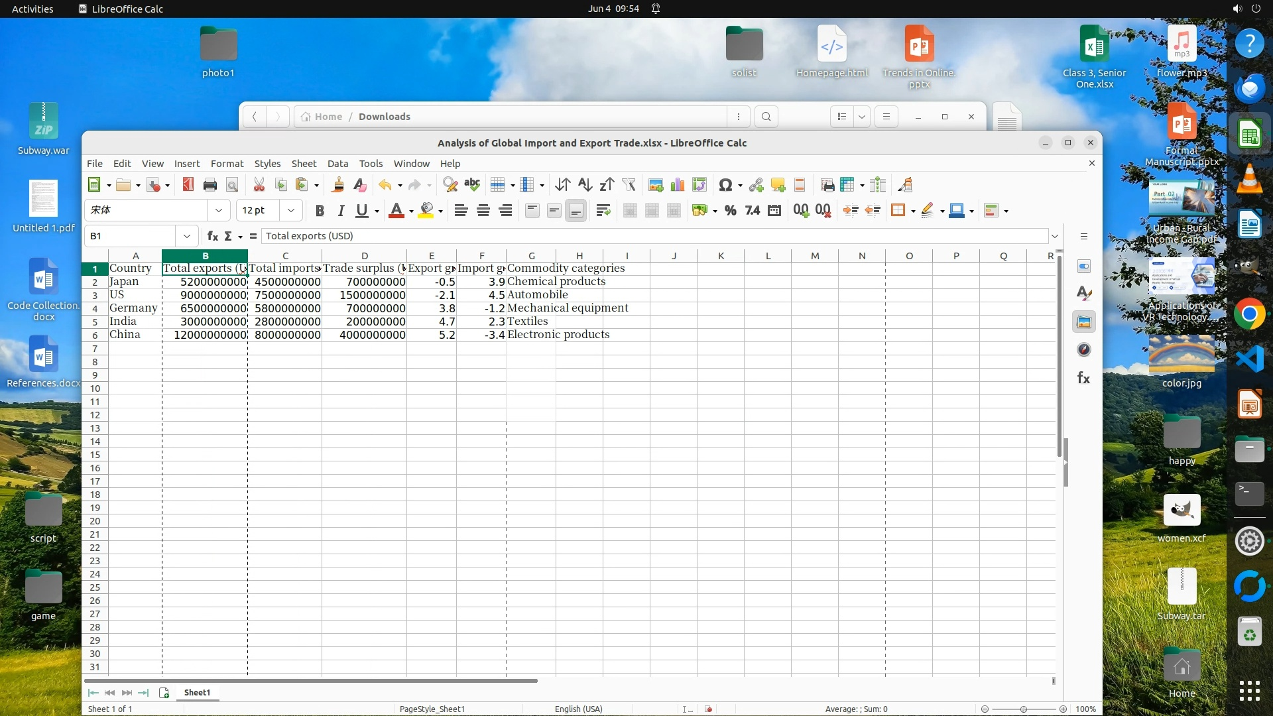Screen dimensions: 1273x716
Task: Open the font size dropdown
Action: click(x=290, y=210)
